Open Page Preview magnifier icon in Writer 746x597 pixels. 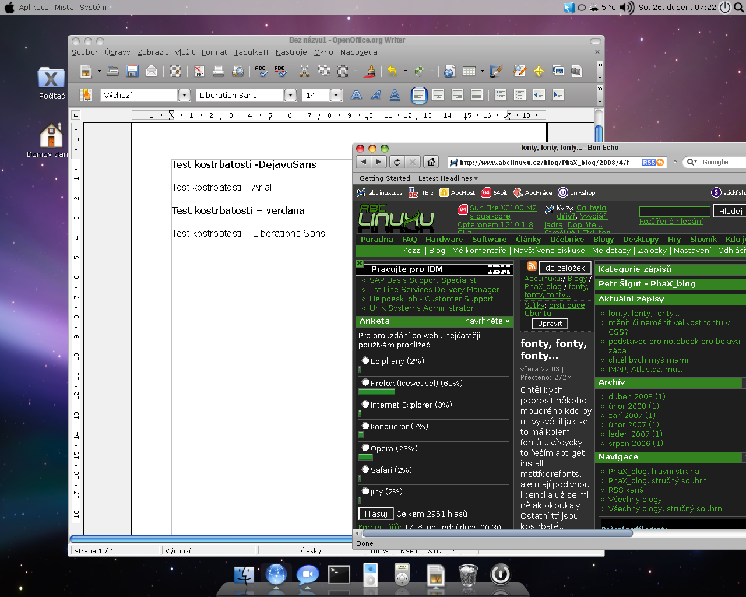[x=238, y=71]
